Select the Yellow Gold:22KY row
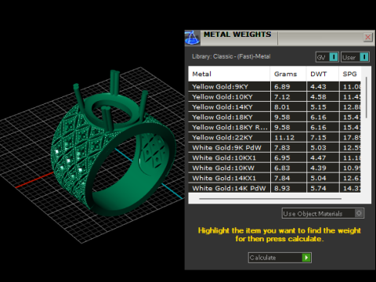This screenshot has height=282, width=376. pyautogui.click(x=274, y=138)
